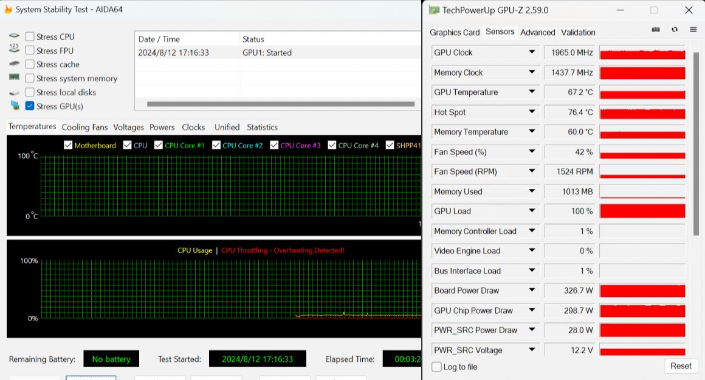Open the PWR_SRC Power Draw dropdown
This screenshot has height=380, width=705.
(x=532, y=330)
